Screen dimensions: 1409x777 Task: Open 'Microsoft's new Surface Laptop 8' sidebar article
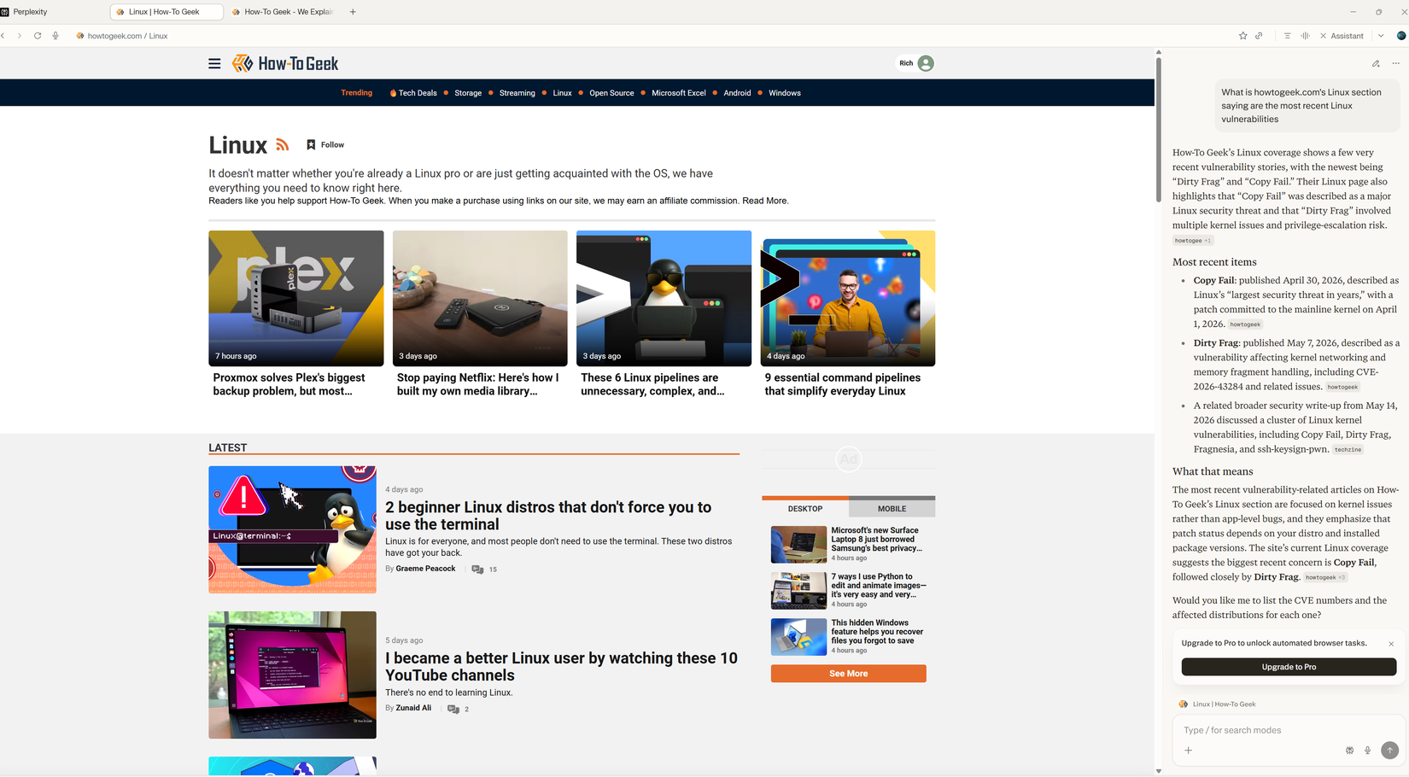pyautogui.click(x=875, y=540)
